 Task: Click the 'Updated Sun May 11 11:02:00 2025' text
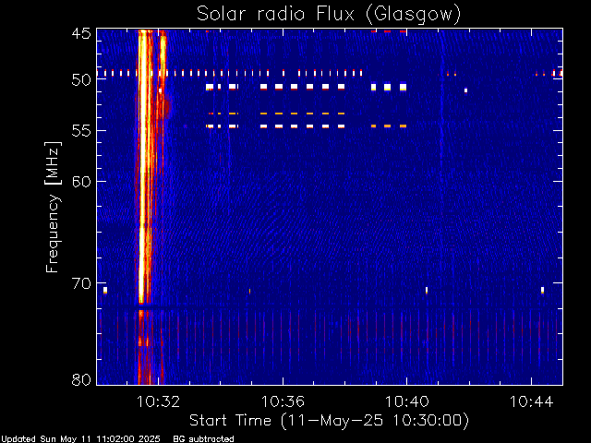pos(80,439)
